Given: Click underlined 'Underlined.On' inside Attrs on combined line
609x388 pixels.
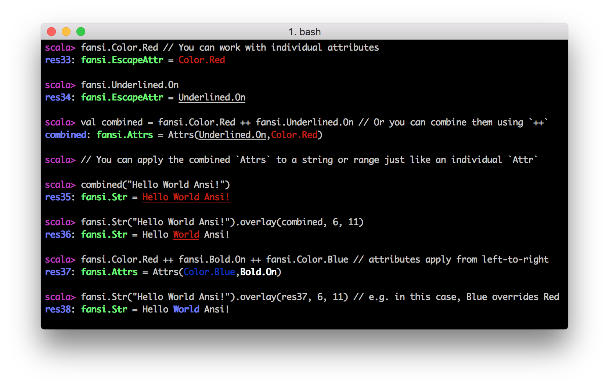Looking at the screenshot, I should point(233,135).
